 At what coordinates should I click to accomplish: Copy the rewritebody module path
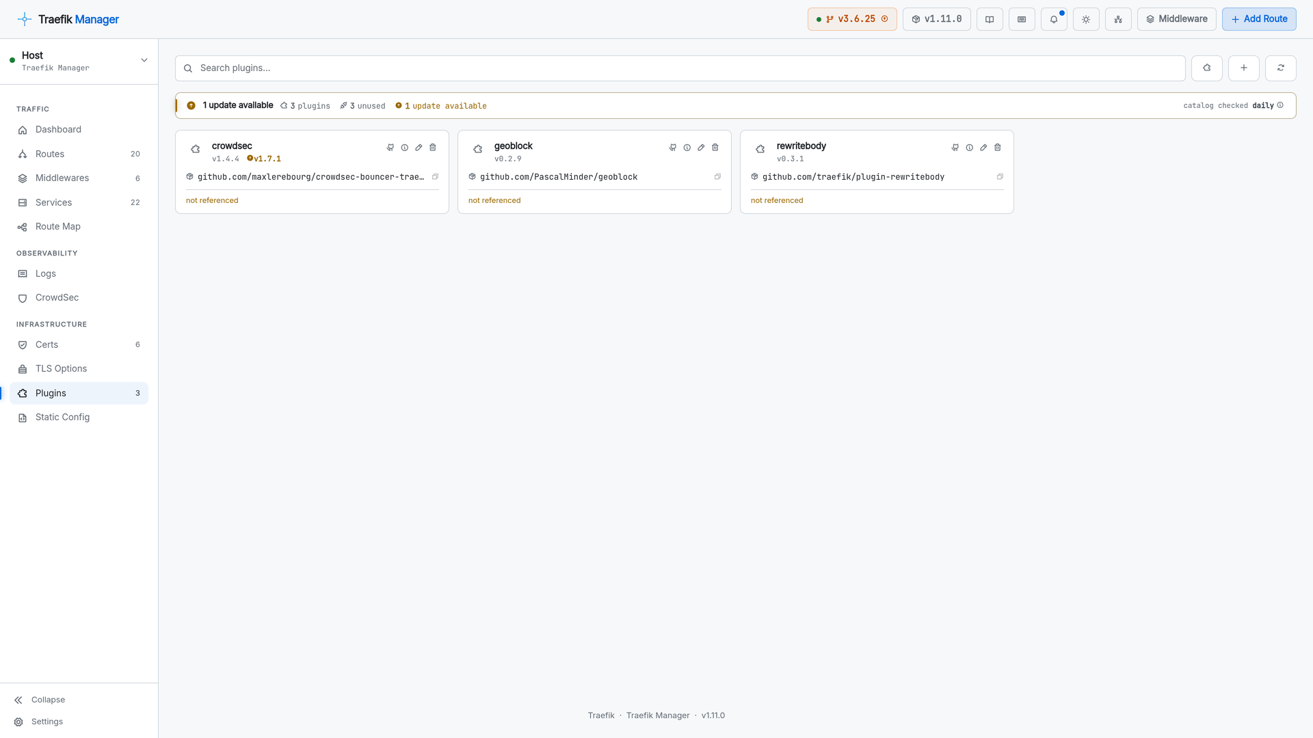coord(1000,177)
